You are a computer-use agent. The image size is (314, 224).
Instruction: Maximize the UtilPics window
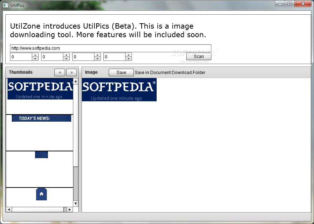click(x=290, y=4)
